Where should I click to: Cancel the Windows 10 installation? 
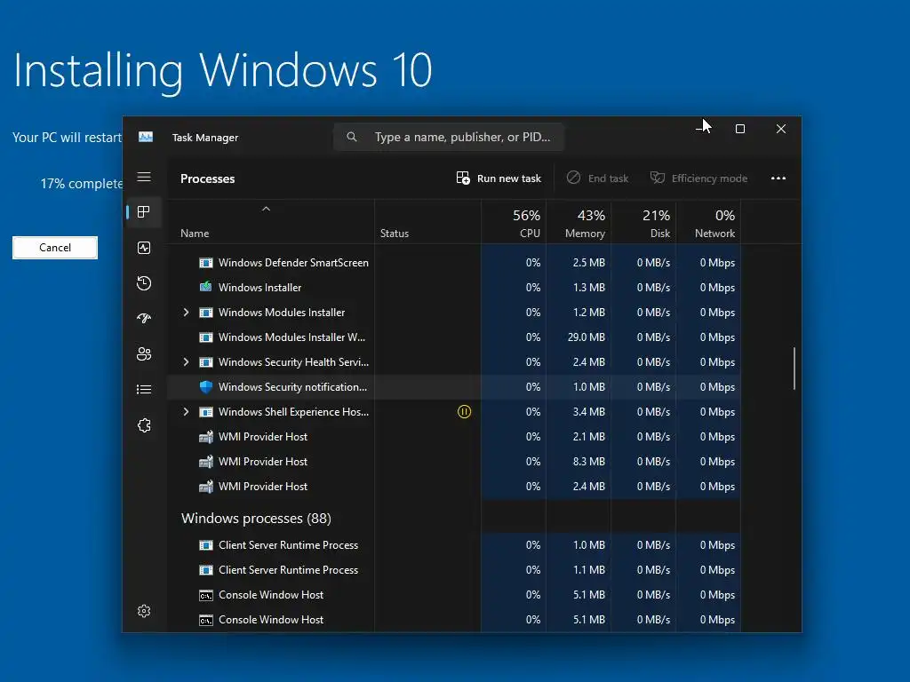(x=55, y=248)
